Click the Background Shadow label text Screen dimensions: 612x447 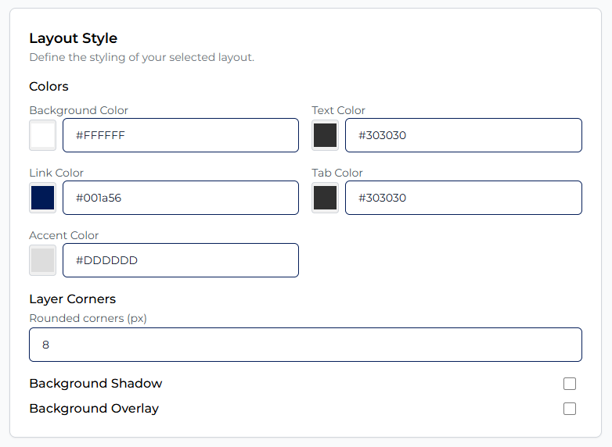coord(95,384)
